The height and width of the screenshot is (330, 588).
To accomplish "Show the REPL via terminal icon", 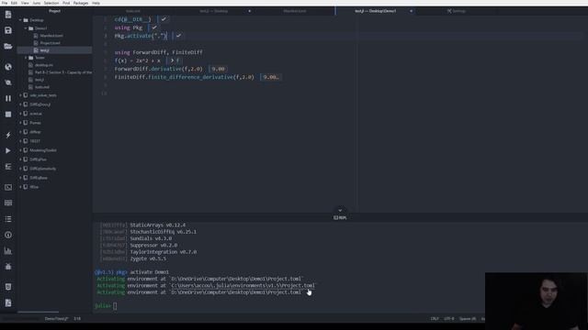I will 8,187.
